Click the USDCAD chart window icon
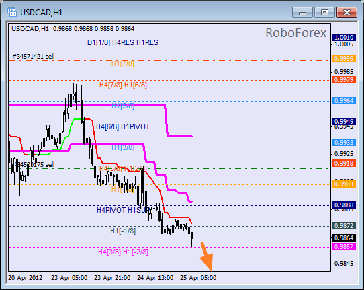Viewport: 364px width, 290px height. coord(12,12)
